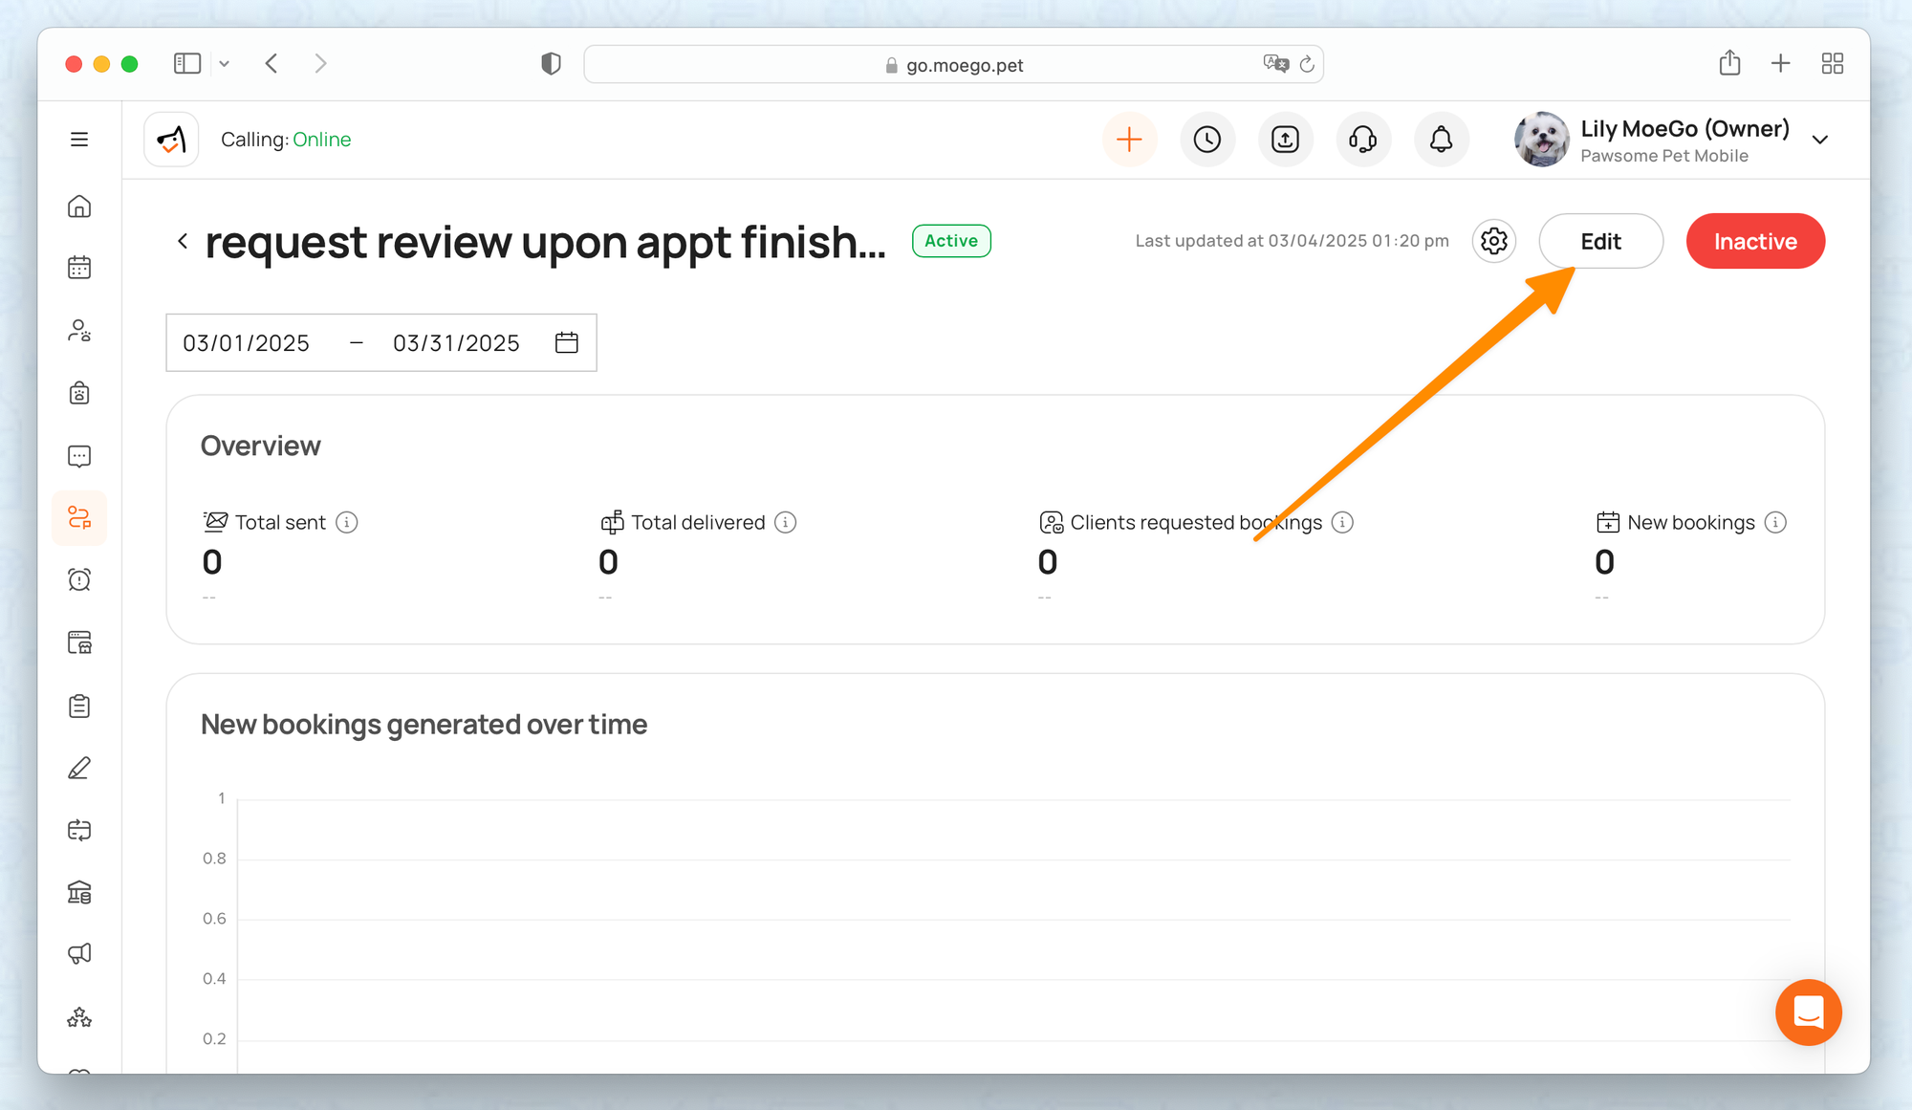
Task: Click the orange plus create button
Action: click(1129, 140)
